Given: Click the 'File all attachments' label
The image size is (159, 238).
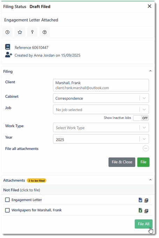Looking at the screenshot, I should pyautogui.click(x=22, y=149).
